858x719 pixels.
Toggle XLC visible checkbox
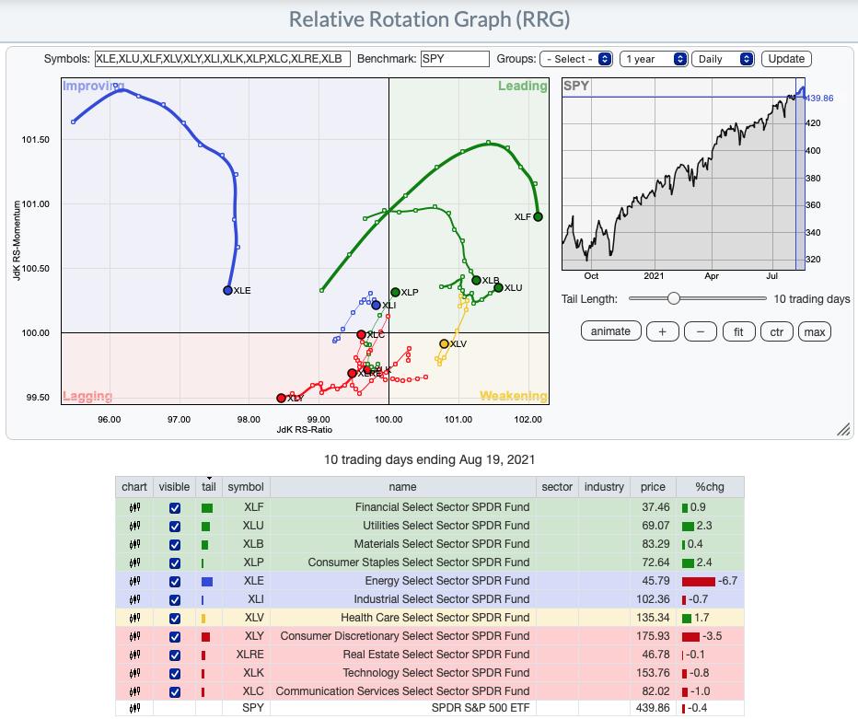[175, 692]
